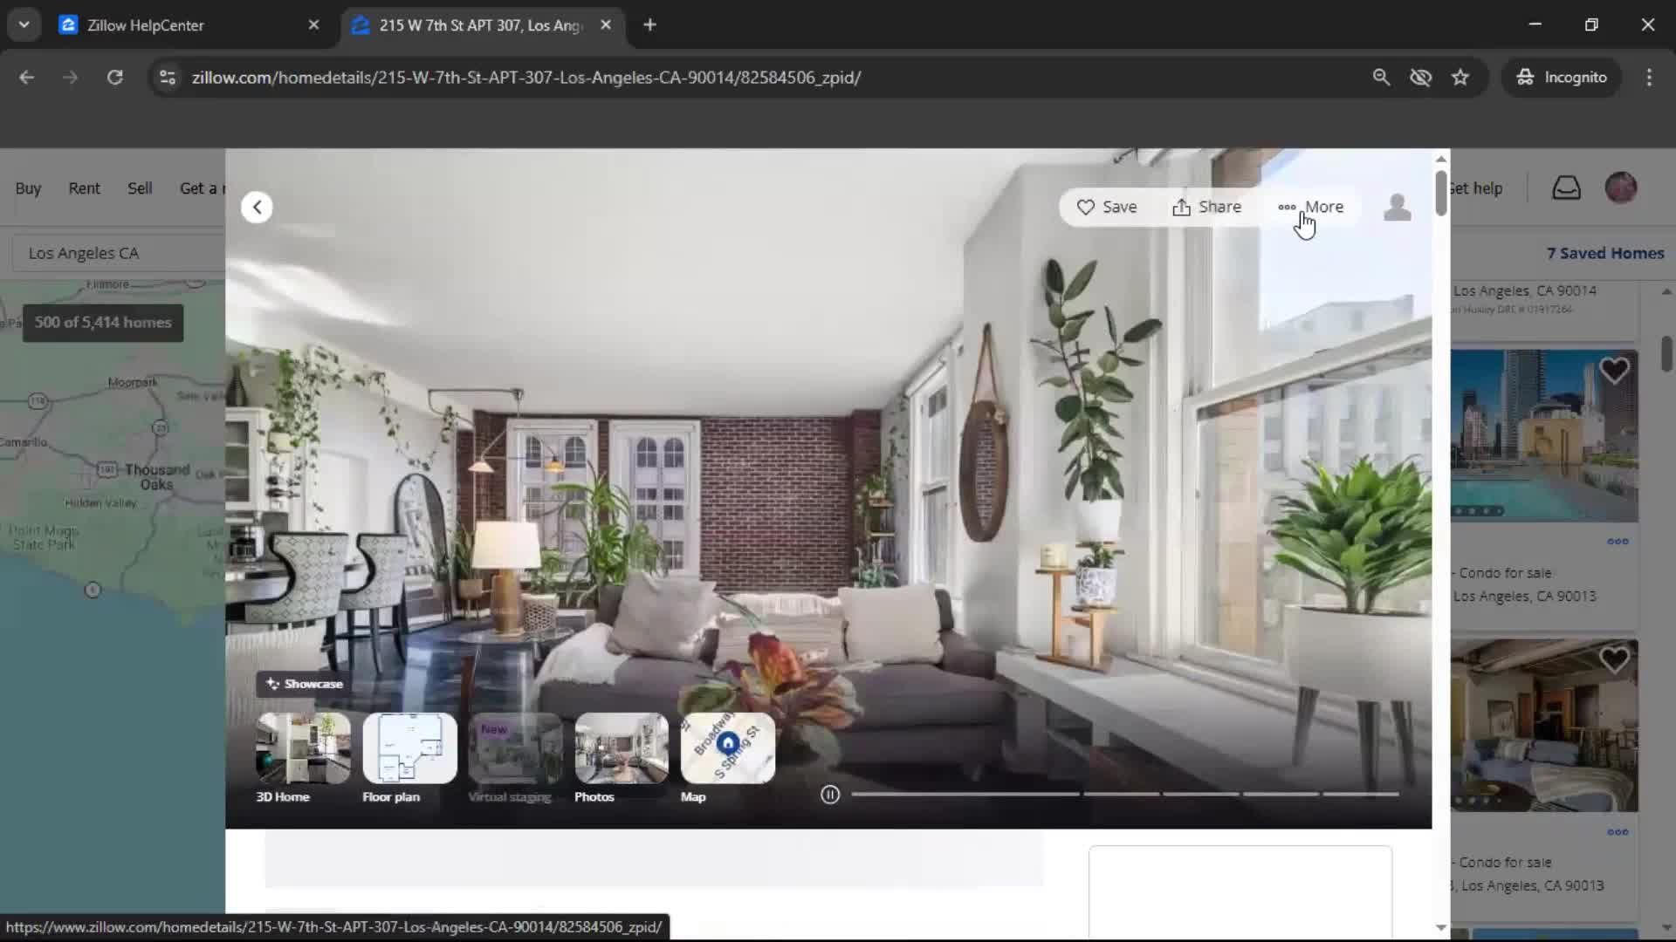The width and height of the screenshot is (1676, 942).
Task: Open the Rent navigation menu
Action: click(84, 188)
